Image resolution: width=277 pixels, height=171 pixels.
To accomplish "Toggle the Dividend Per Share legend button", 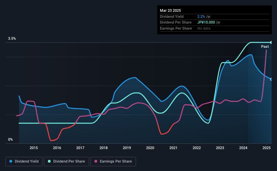I will coord(66,162).
